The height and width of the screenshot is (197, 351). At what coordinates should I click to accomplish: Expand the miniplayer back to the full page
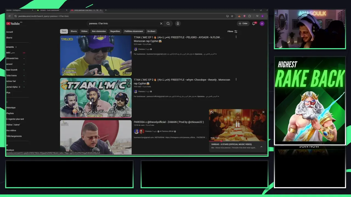pyautogui.click(x=212, y=112)
